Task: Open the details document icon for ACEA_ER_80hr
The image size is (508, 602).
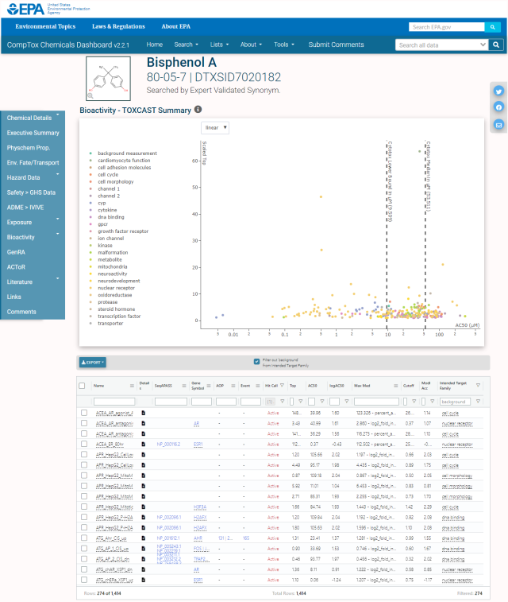Action: pos(144,445)
